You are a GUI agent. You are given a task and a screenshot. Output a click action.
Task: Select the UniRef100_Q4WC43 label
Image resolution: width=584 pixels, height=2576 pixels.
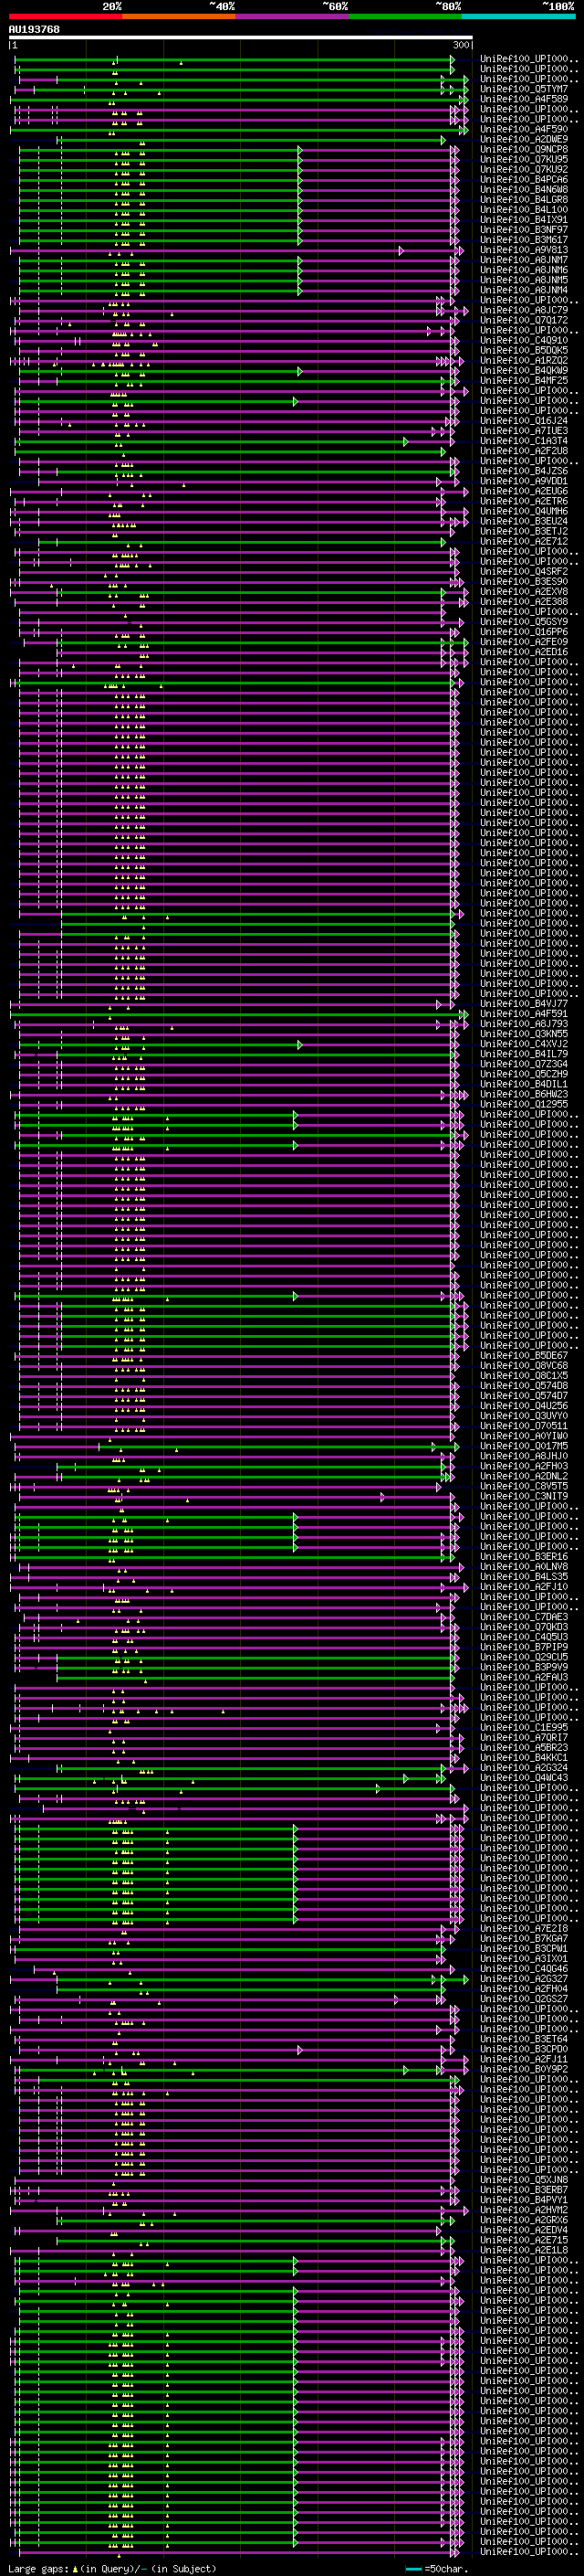(524, 1777)
